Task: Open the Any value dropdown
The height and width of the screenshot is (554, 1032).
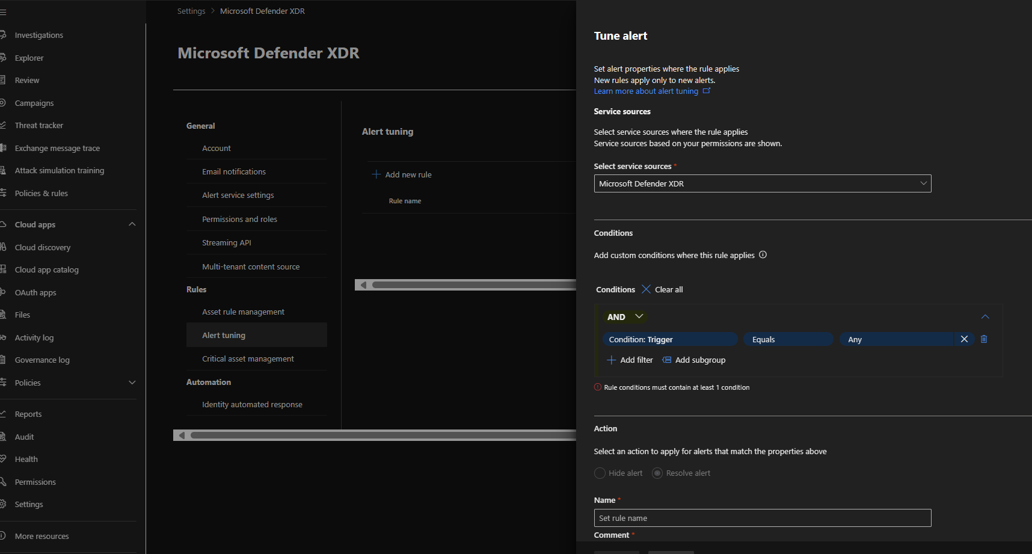Action: pos(896,339)
